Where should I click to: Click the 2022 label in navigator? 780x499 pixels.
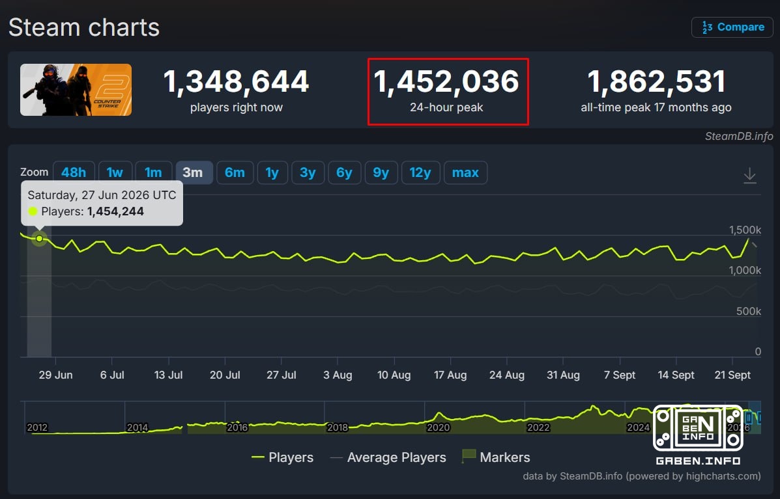click(x=538, y=427)
